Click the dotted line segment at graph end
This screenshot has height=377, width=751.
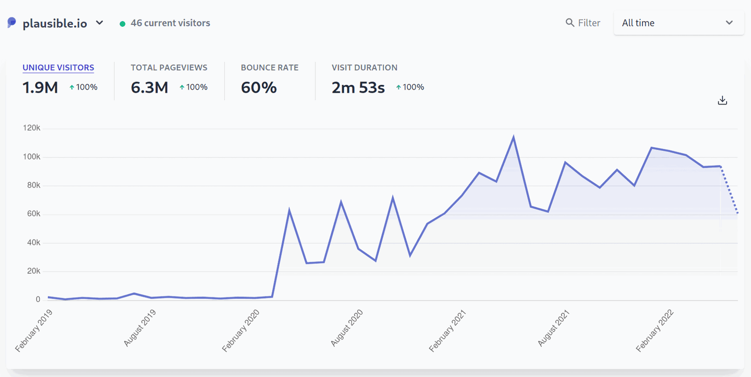729,190
